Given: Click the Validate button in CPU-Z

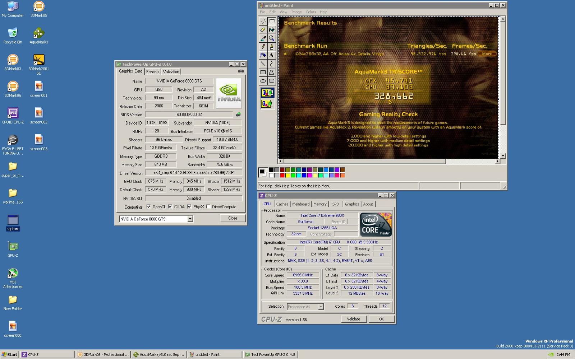Looking at the screenshot, I should 354,319.
